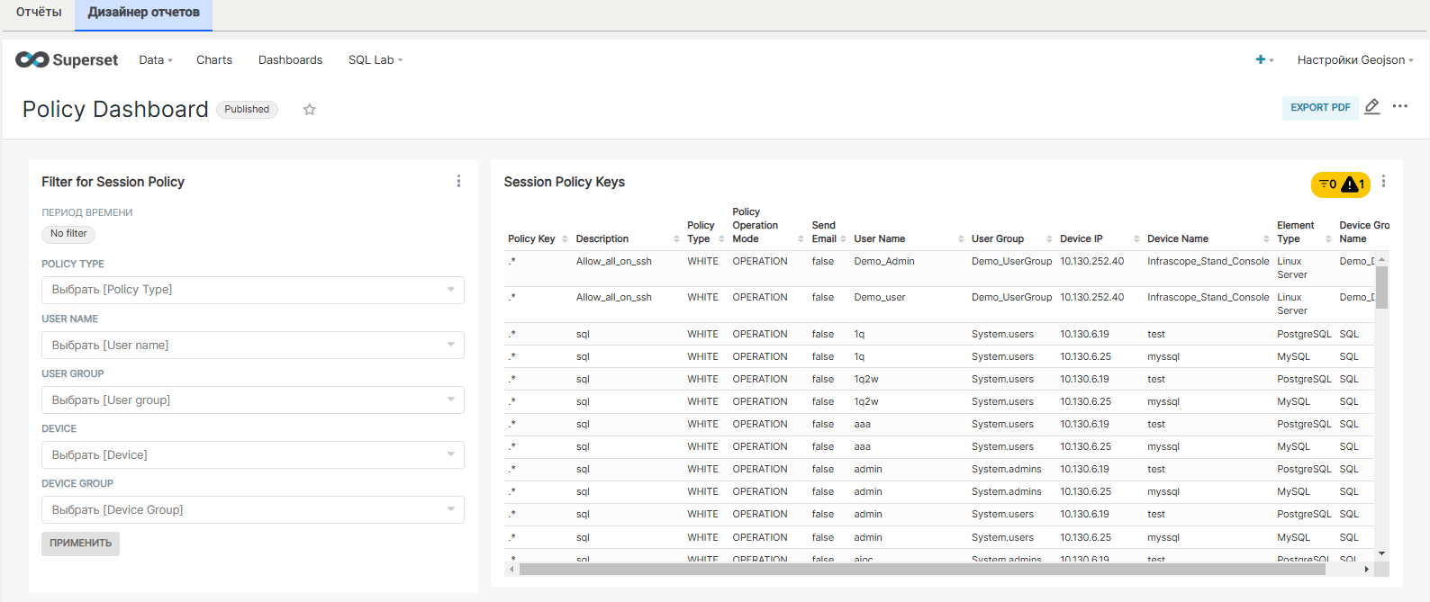Open the SQL Lab menu dropdown
This screenshot has width=1430, height=602.
tap(376, 60)
